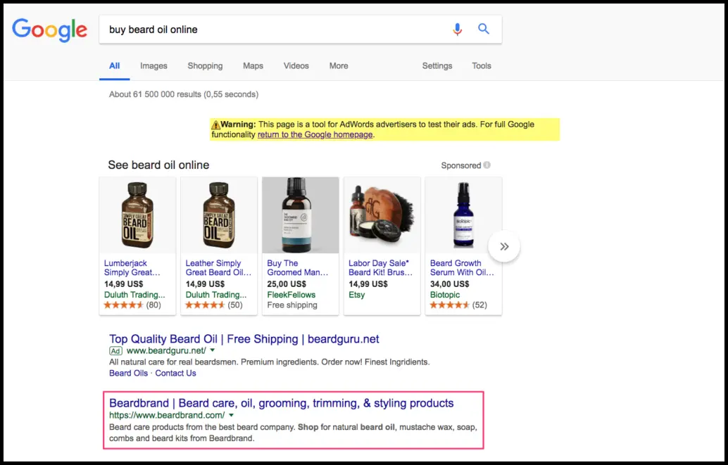The width and height of the screenshot is (728, 465).
Task: Start voice search with the microphone icon
Action: pos(458,30)
